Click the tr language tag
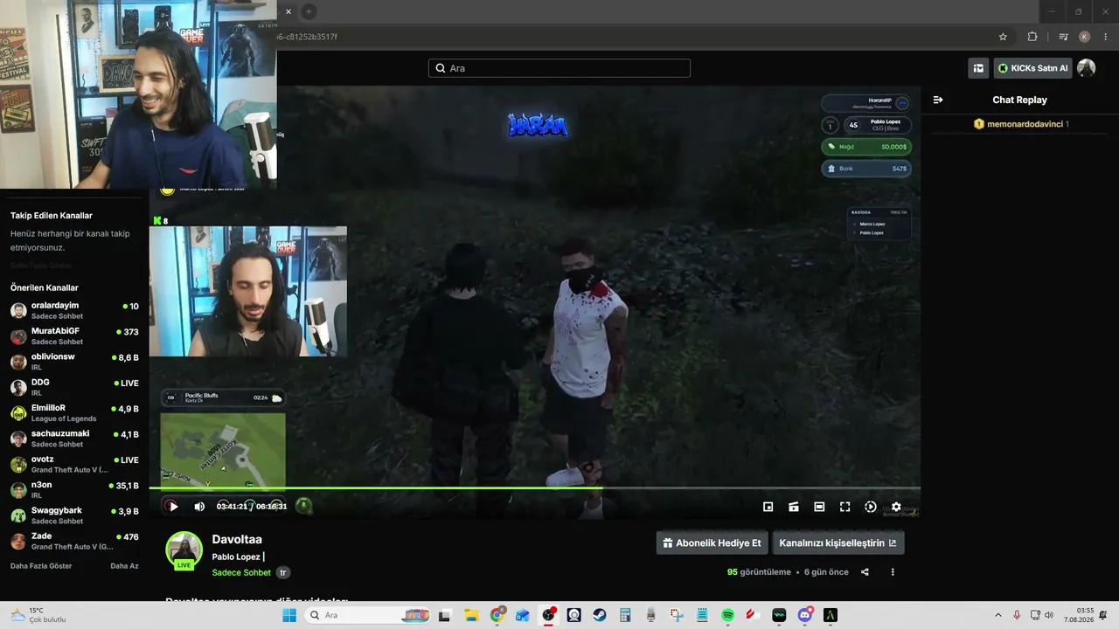 tap(283, 572)
